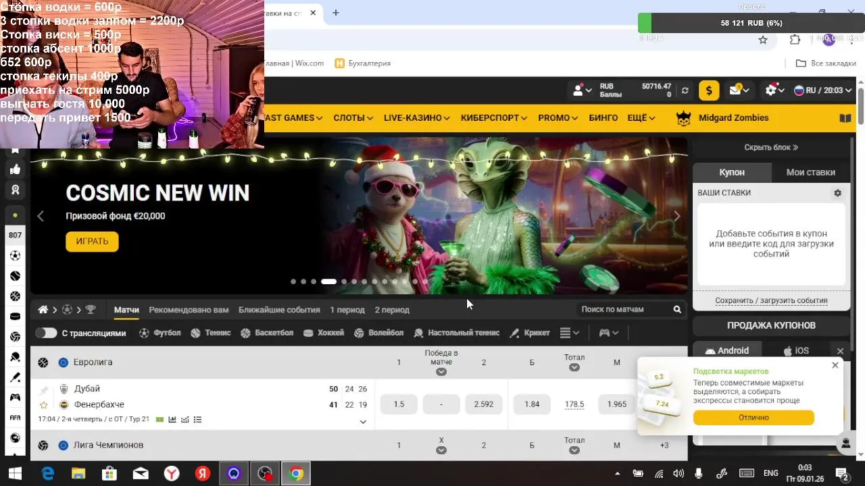
Task: Open the list icon under Дубай match
Action: tap(197, 420)
